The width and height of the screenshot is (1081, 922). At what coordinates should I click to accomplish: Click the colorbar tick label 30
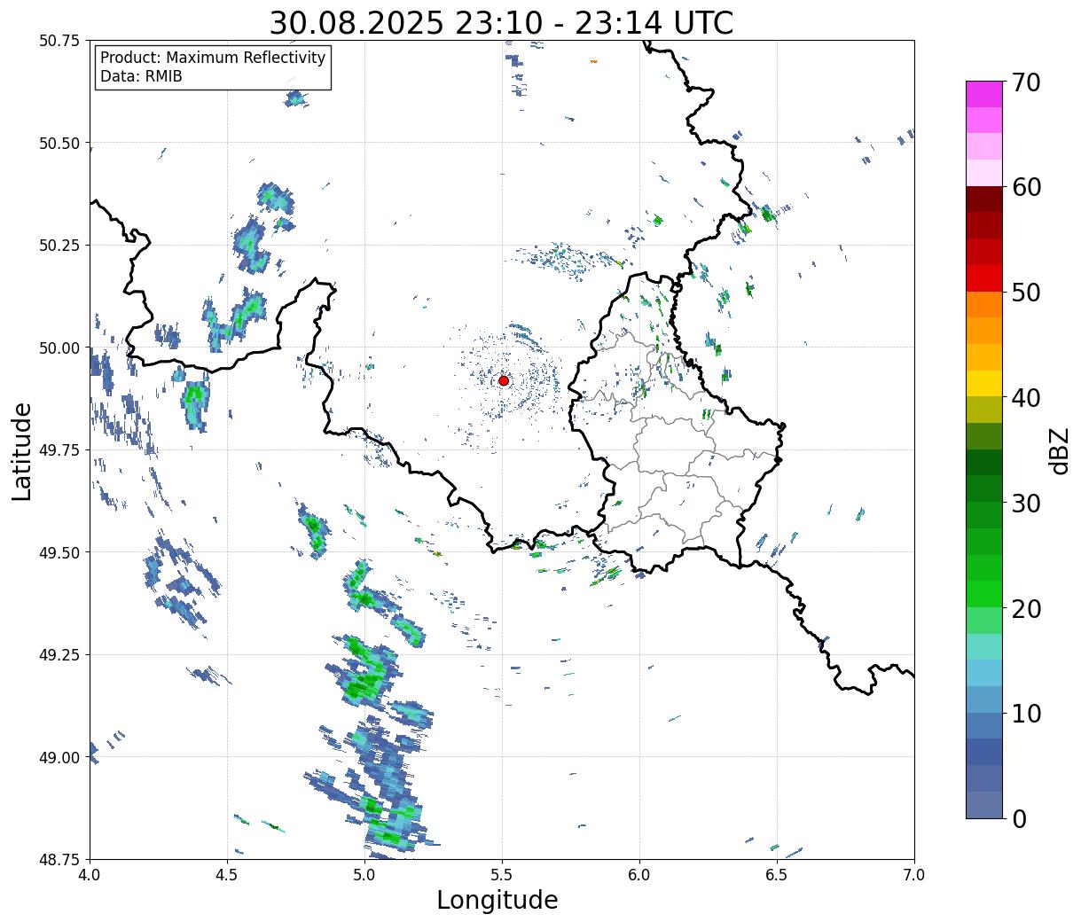click(x=1025, y=503)
